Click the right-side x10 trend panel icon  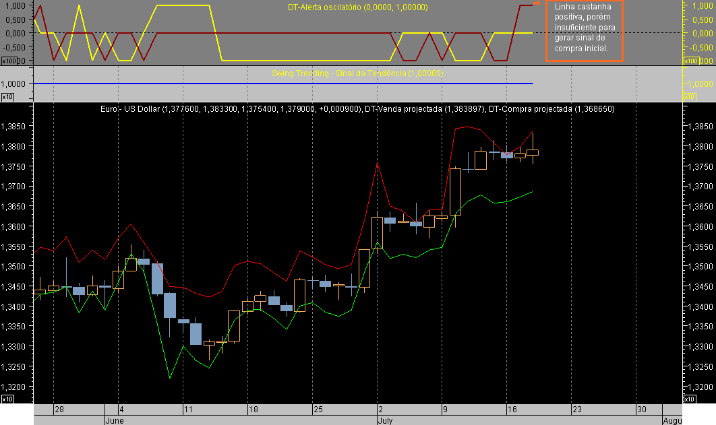tap(690, 98)
